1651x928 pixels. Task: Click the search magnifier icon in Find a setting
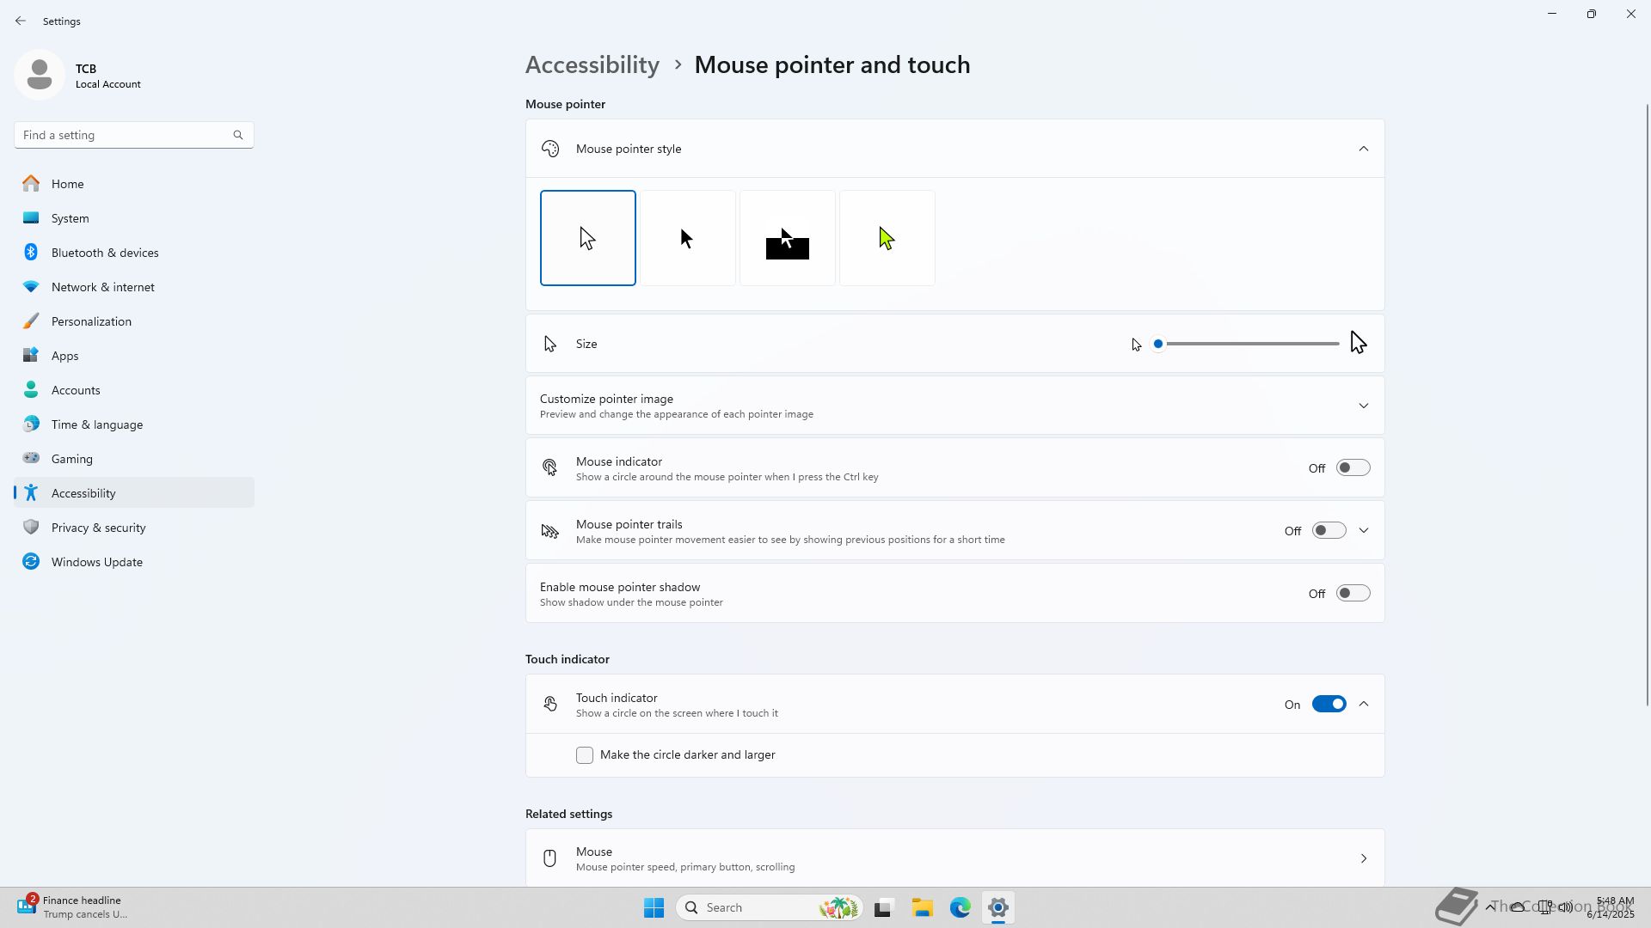[x=238, y=135]
